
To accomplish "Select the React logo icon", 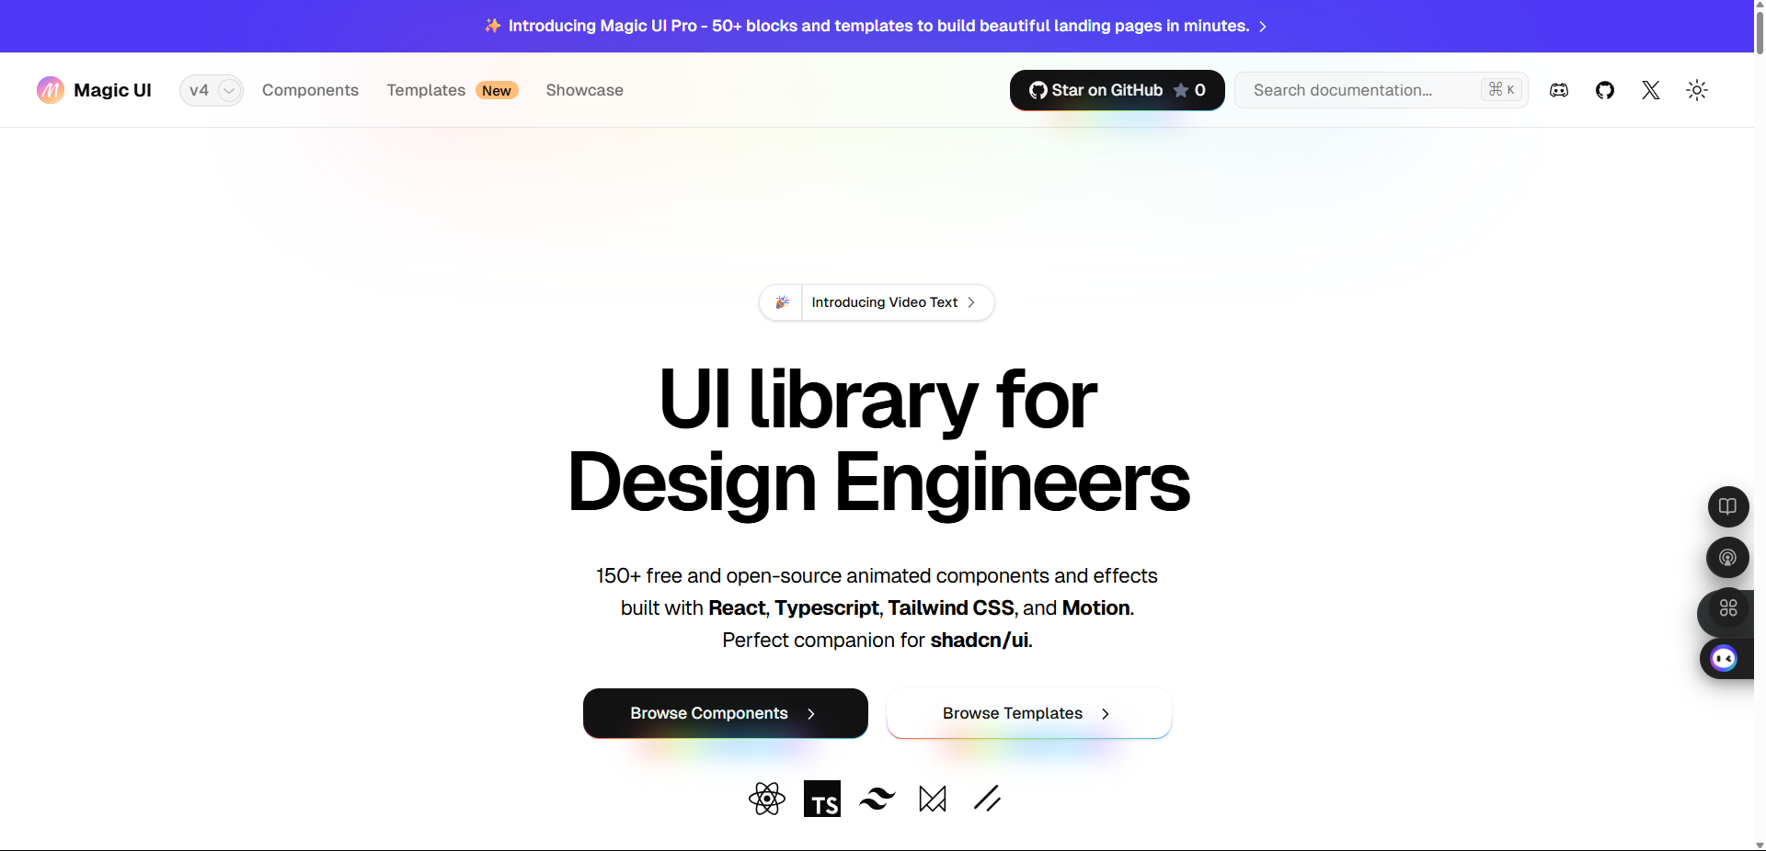I will [x=766, y=799].
